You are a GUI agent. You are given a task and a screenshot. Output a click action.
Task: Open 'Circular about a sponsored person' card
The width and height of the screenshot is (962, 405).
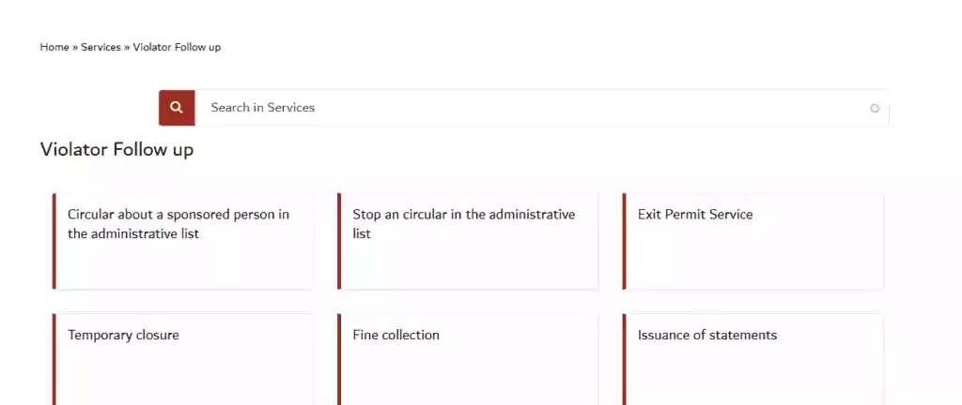click(x=183, y=241)
